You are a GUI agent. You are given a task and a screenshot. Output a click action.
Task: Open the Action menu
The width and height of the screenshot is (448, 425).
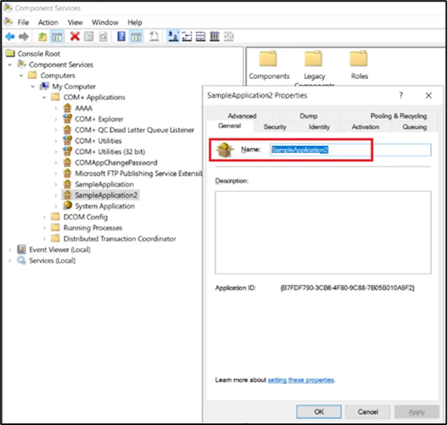tap(48, 22)
